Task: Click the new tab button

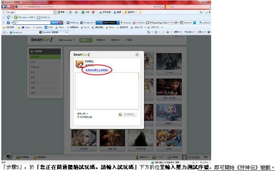Action: point(71,32)
